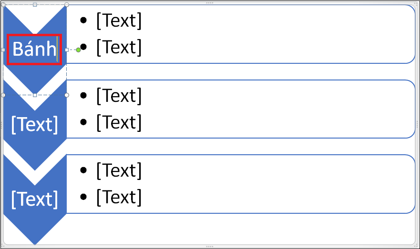Click the SmartArt frame's bottom edge grip dots
420x249 pixels.
210,247
